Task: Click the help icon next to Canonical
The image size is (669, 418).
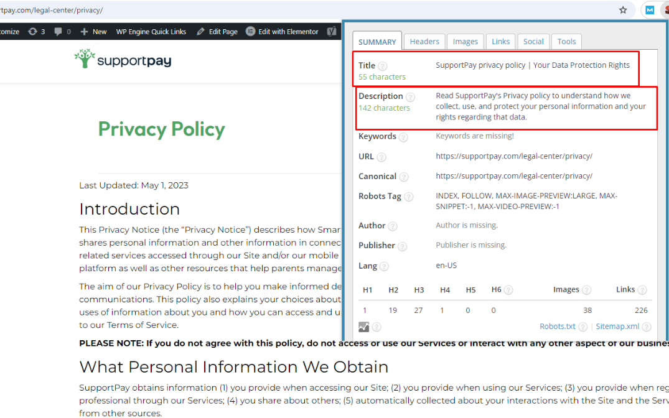Action: (x=403, y=177)
